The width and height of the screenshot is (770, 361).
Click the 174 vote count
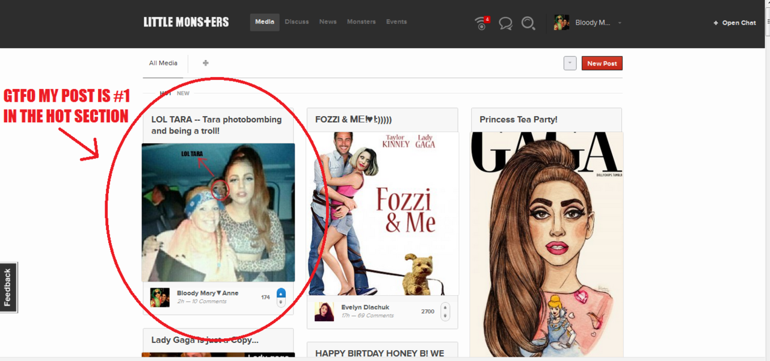coord(265,297)
